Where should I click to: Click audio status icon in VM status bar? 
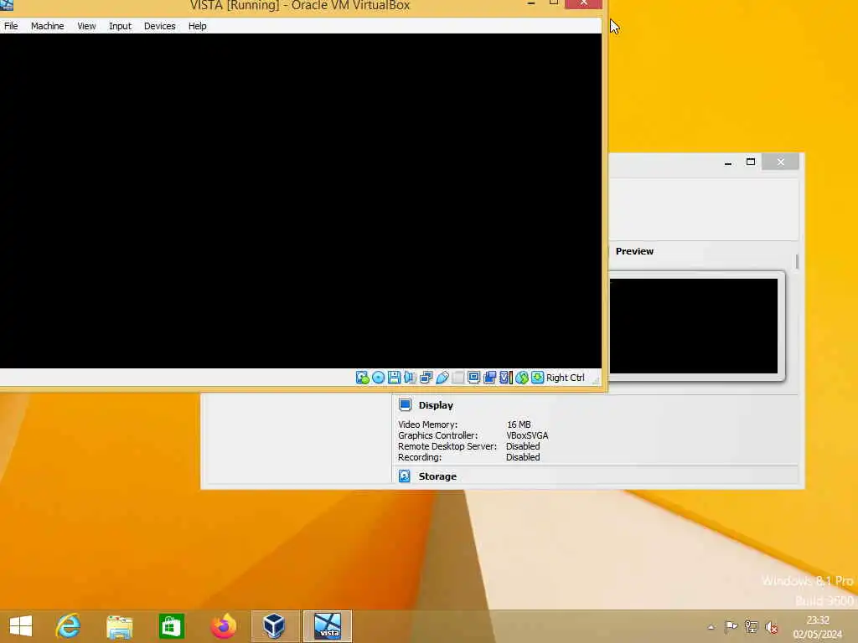point(410,378)
